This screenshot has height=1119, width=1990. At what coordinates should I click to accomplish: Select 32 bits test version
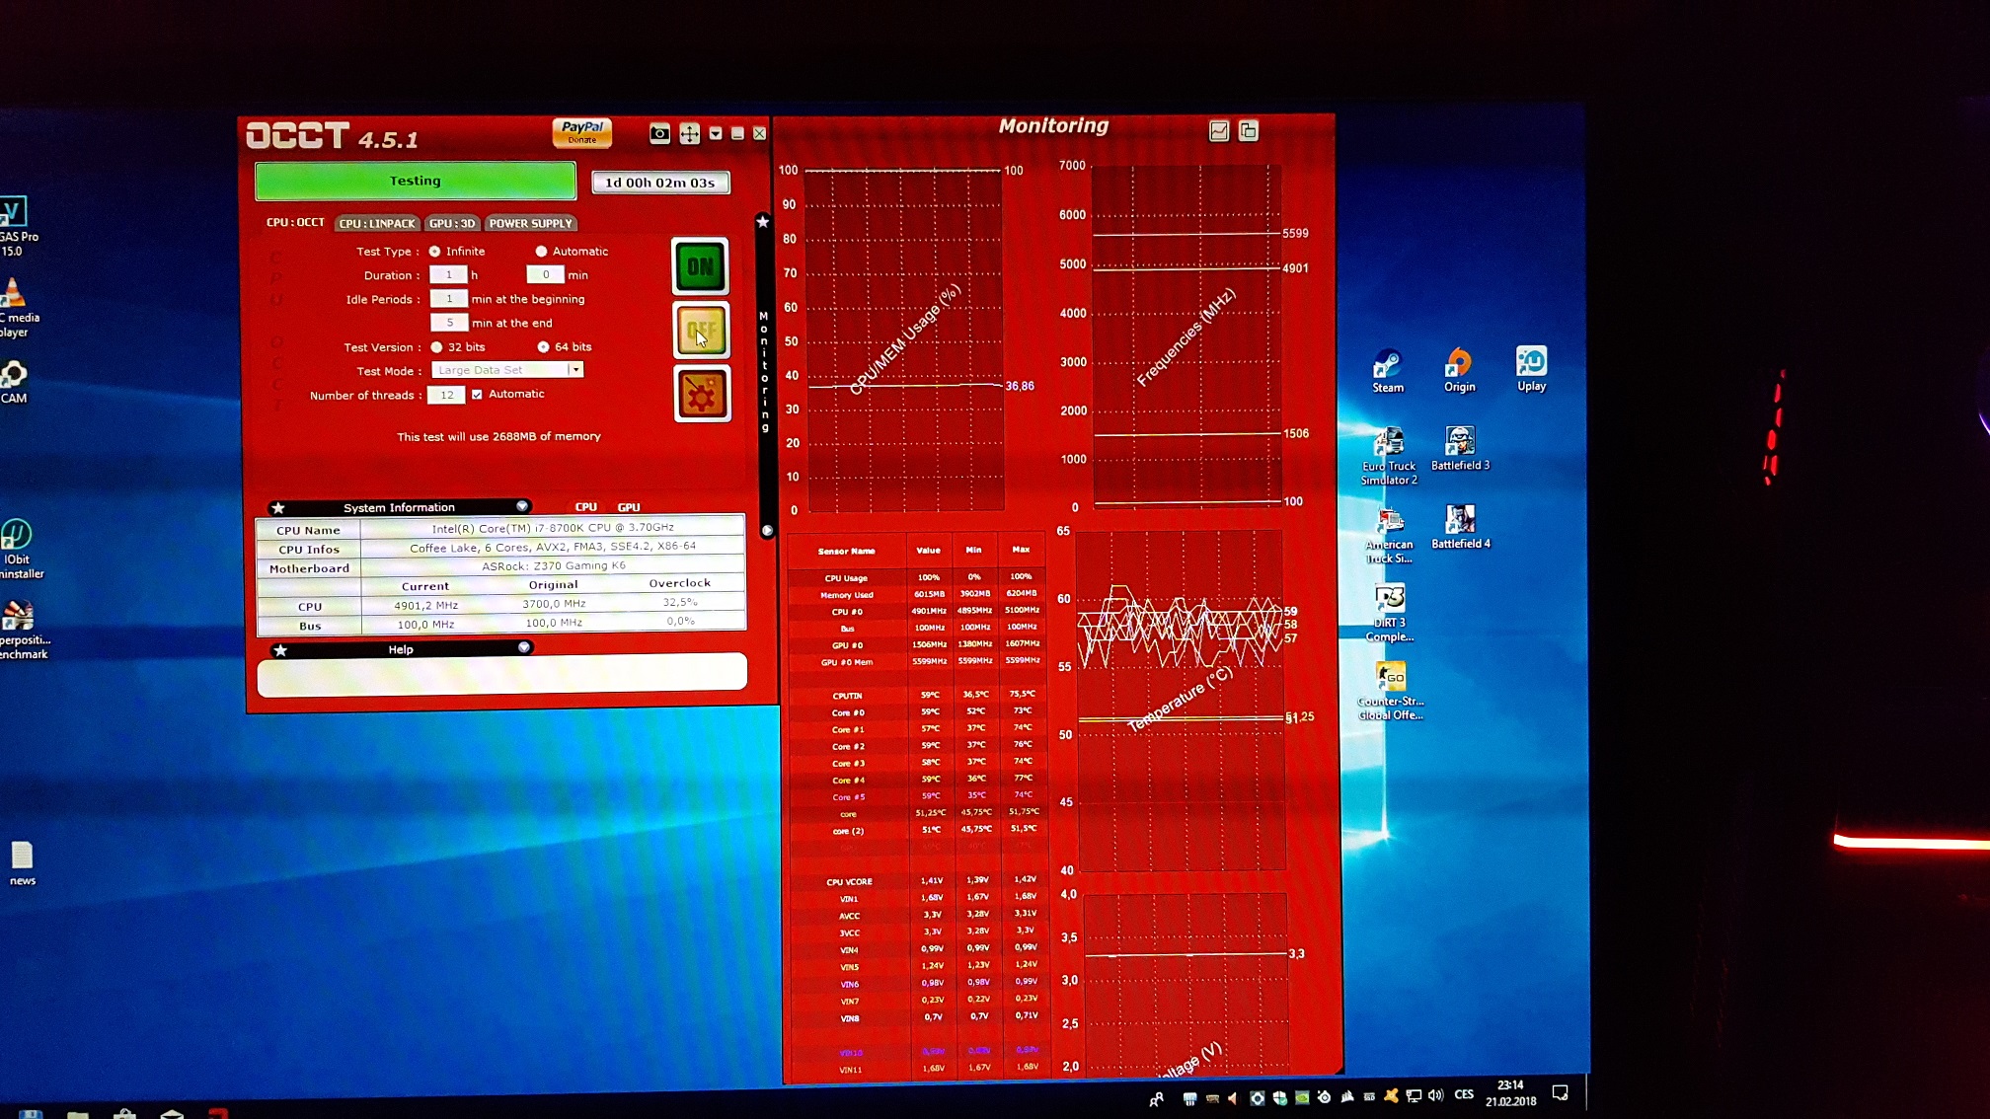coord(436,347)
